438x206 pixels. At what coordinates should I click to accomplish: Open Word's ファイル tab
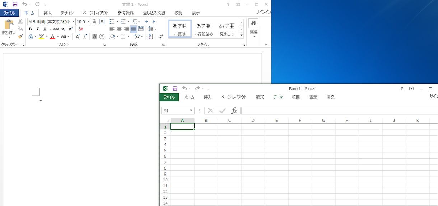(9, 13)
